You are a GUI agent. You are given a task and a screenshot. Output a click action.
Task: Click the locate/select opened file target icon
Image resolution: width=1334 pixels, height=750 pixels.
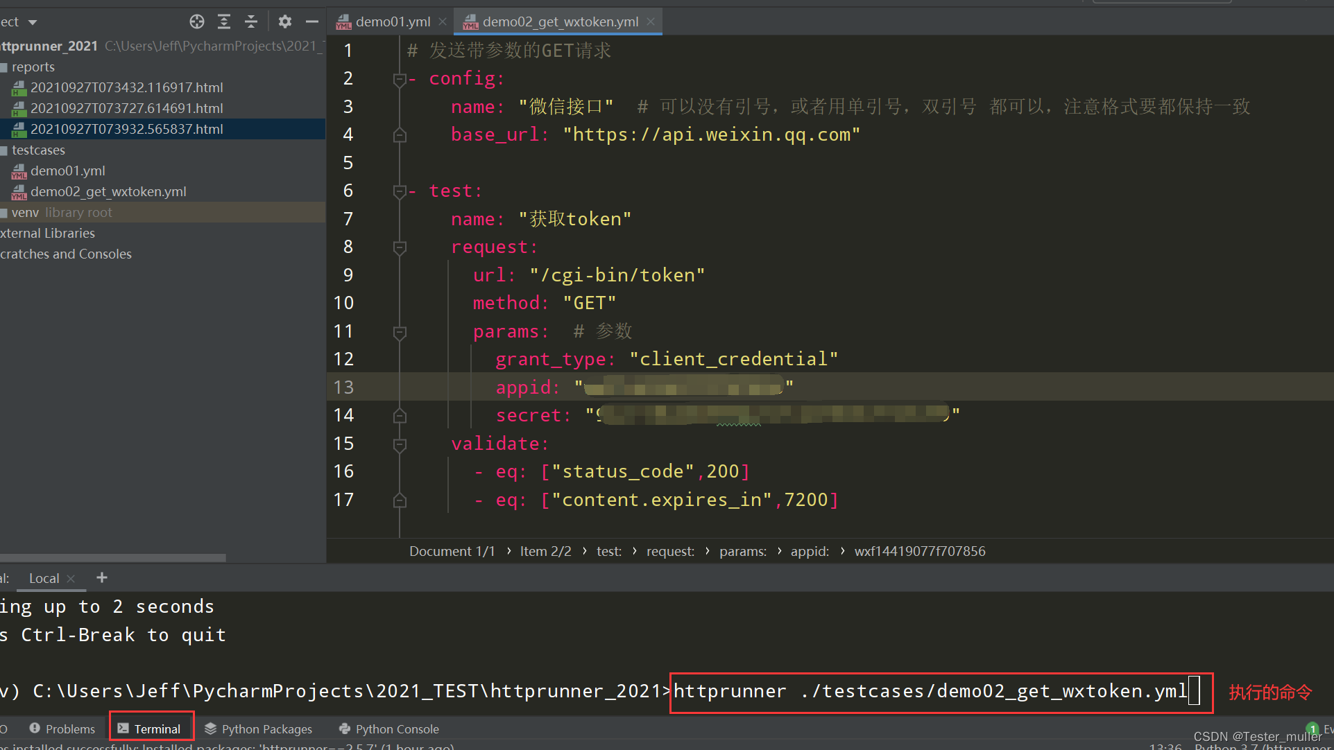197,21
